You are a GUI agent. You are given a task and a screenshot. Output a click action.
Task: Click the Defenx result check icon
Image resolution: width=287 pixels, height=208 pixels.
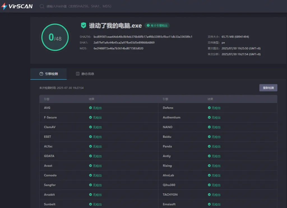point(209,108)
